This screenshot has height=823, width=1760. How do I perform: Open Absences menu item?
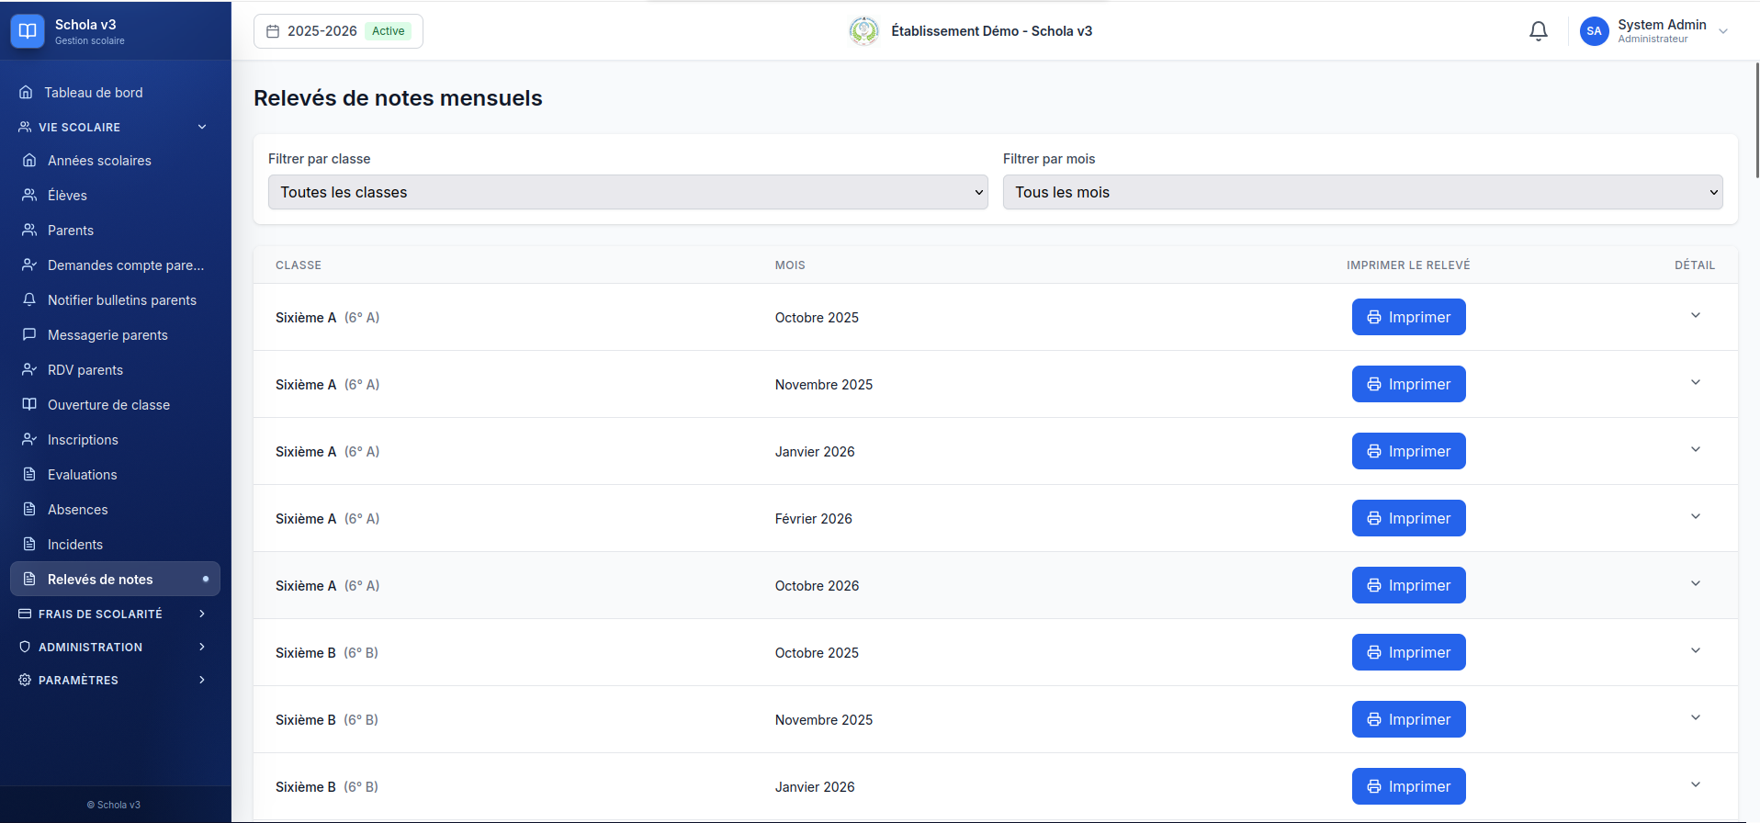click(x=115, y=509)
